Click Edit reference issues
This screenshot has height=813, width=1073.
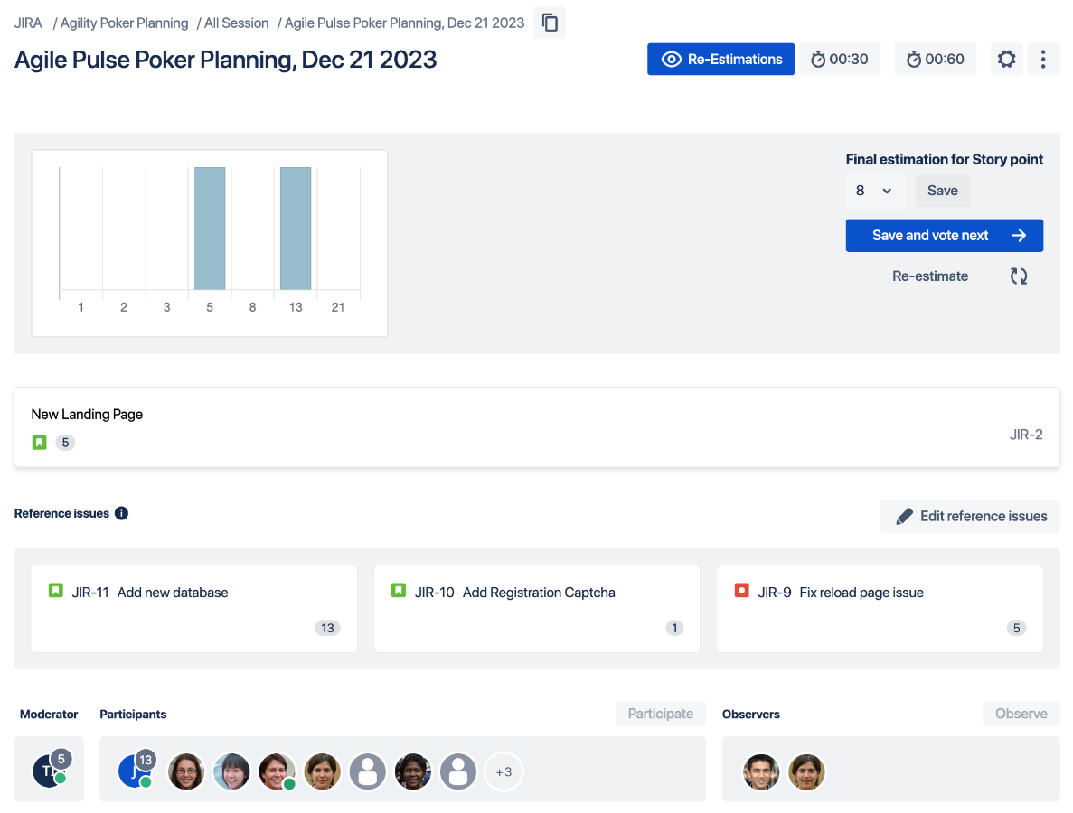pos(970,516)
